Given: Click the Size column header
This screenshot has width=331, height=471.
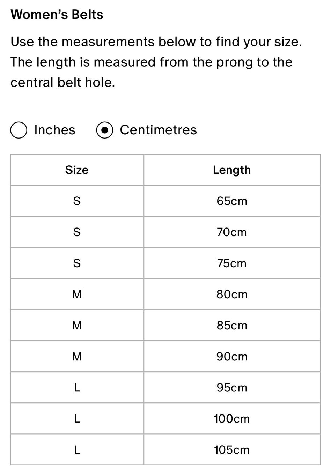Looking at the screenshot, I should [x=77, y=170].
